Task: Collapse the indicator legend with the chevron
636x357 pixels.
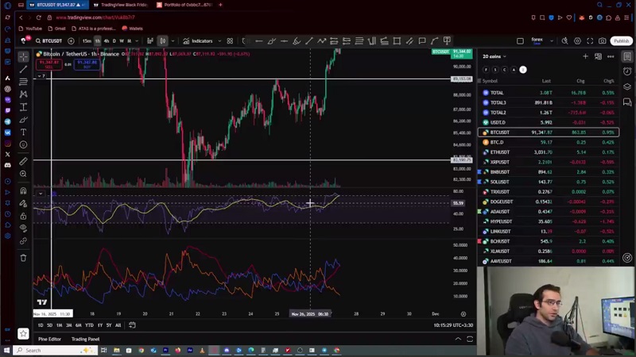Action: (x=41, y=192)
